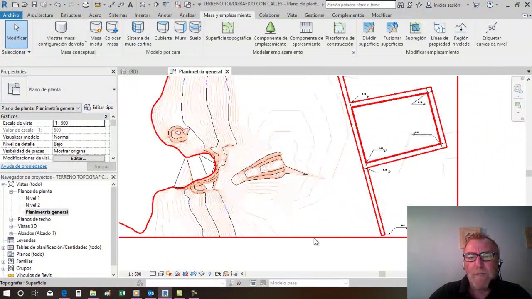Collapse Vistas (todo) tree node
This screenshot has width=532, height=299.
tap(4, 184)
